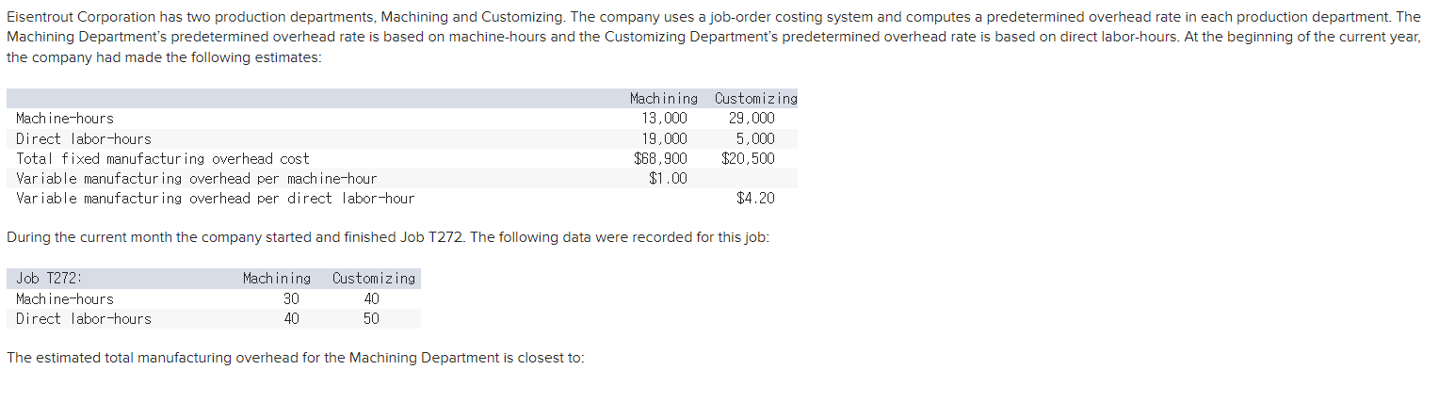Click the Job T272 table heading
The width and height of the screenshot is (1439, 402).
(49, 279)
